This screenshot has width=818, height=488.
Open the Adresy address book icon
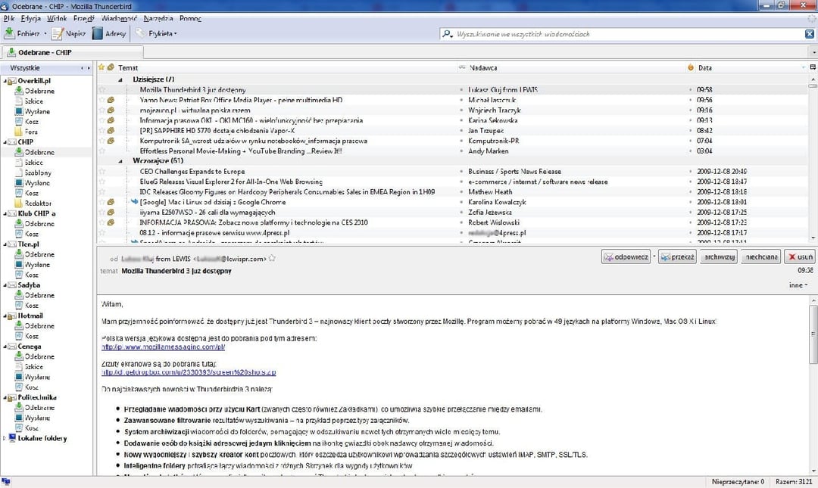(x=97, y=32)
